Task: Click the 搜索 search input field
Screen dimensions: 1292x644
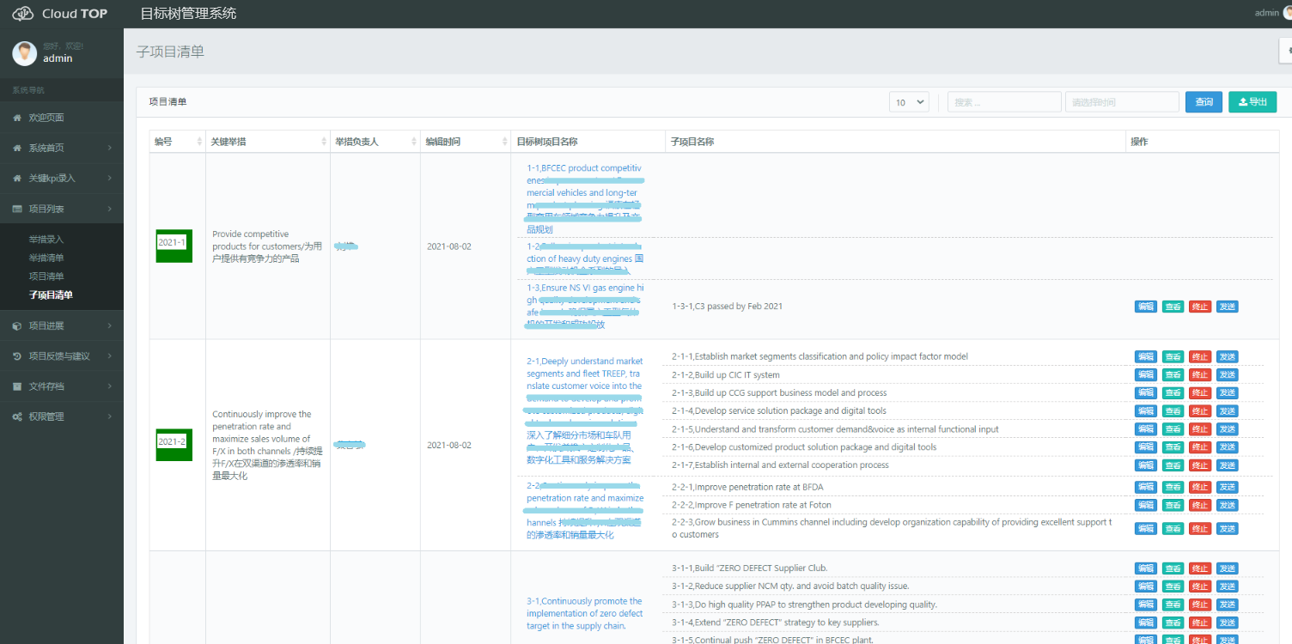Action: click(1004, 102)
